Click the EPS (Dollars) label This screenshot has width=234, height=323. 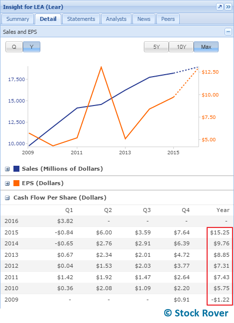(x=43, y=183)
